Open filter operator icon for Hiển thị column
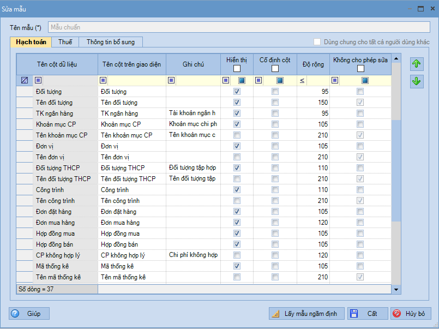This screenshot has height=329, width=439. (x=226, y=81)
